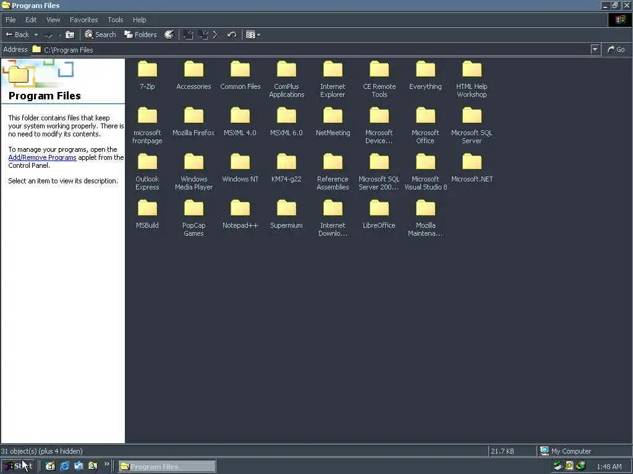Select the Microsoft.NET folder
Image resolution: width=633 pixels, height=474 pixels.
(472, 167)
